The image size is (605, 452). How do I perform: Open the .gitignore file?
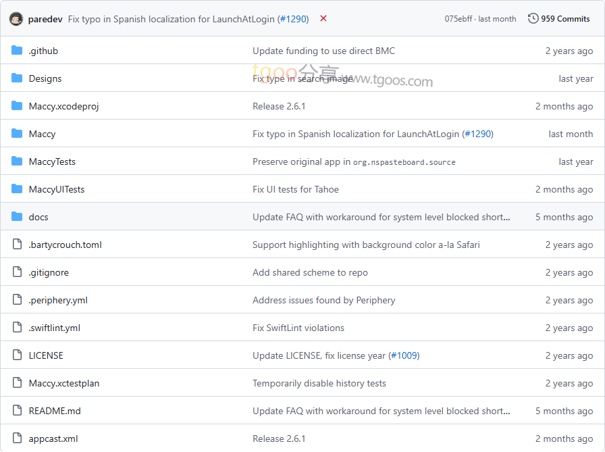tap(49, 272)
